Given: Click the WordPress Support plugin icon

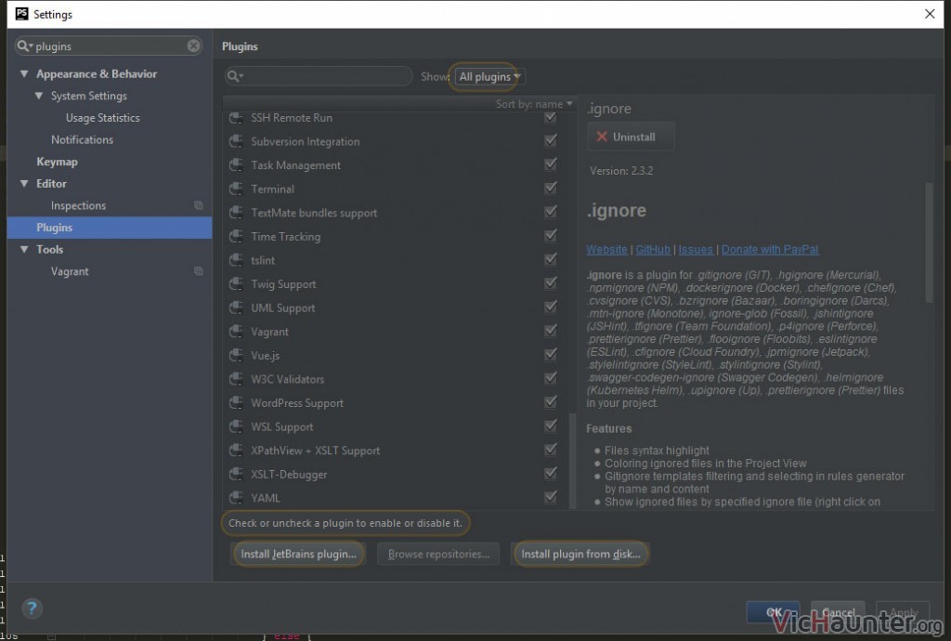Looking at the screenshot, I should click(x=236, y=402).
